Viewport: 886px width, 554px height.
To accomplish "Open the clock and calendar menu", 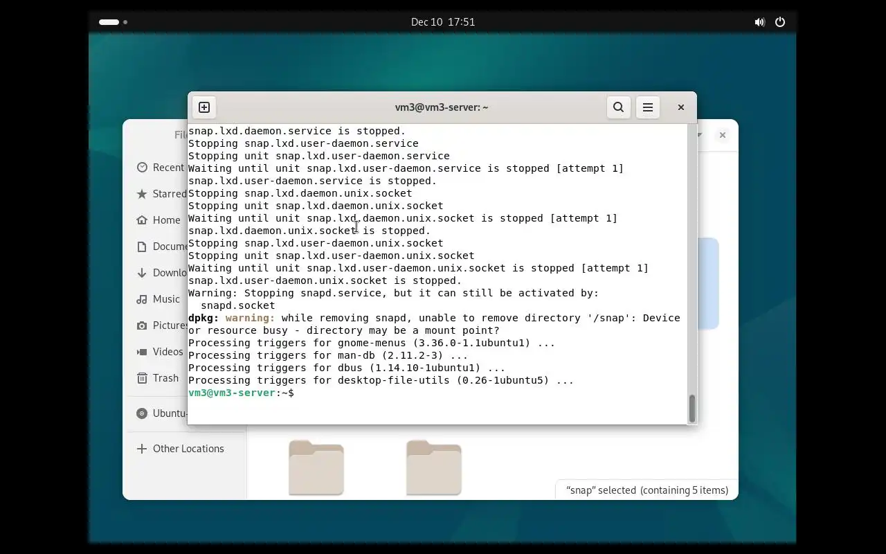I will point(443,22).
